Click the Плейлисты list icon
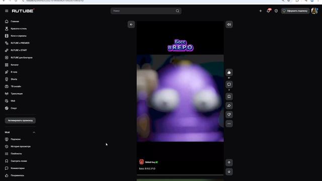This screenshot has width=322, height=181. tap(7, 154)
